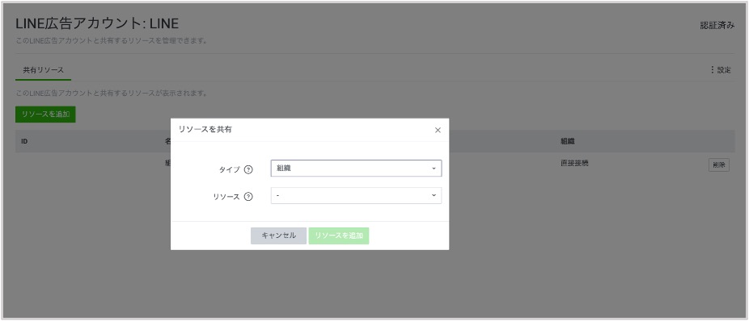Click the help icon next to タイプ
Viewport: 749px width, 321px height.
pyautogui.click(x=248, y=169)
